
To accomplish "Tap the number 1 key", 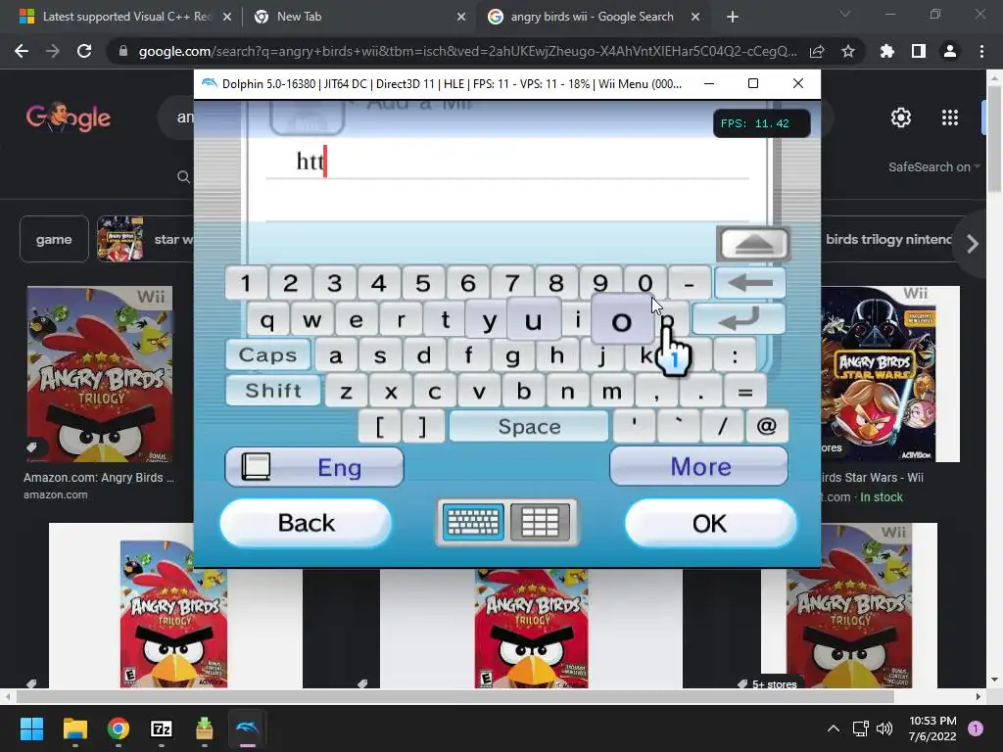I will point(246,283).
